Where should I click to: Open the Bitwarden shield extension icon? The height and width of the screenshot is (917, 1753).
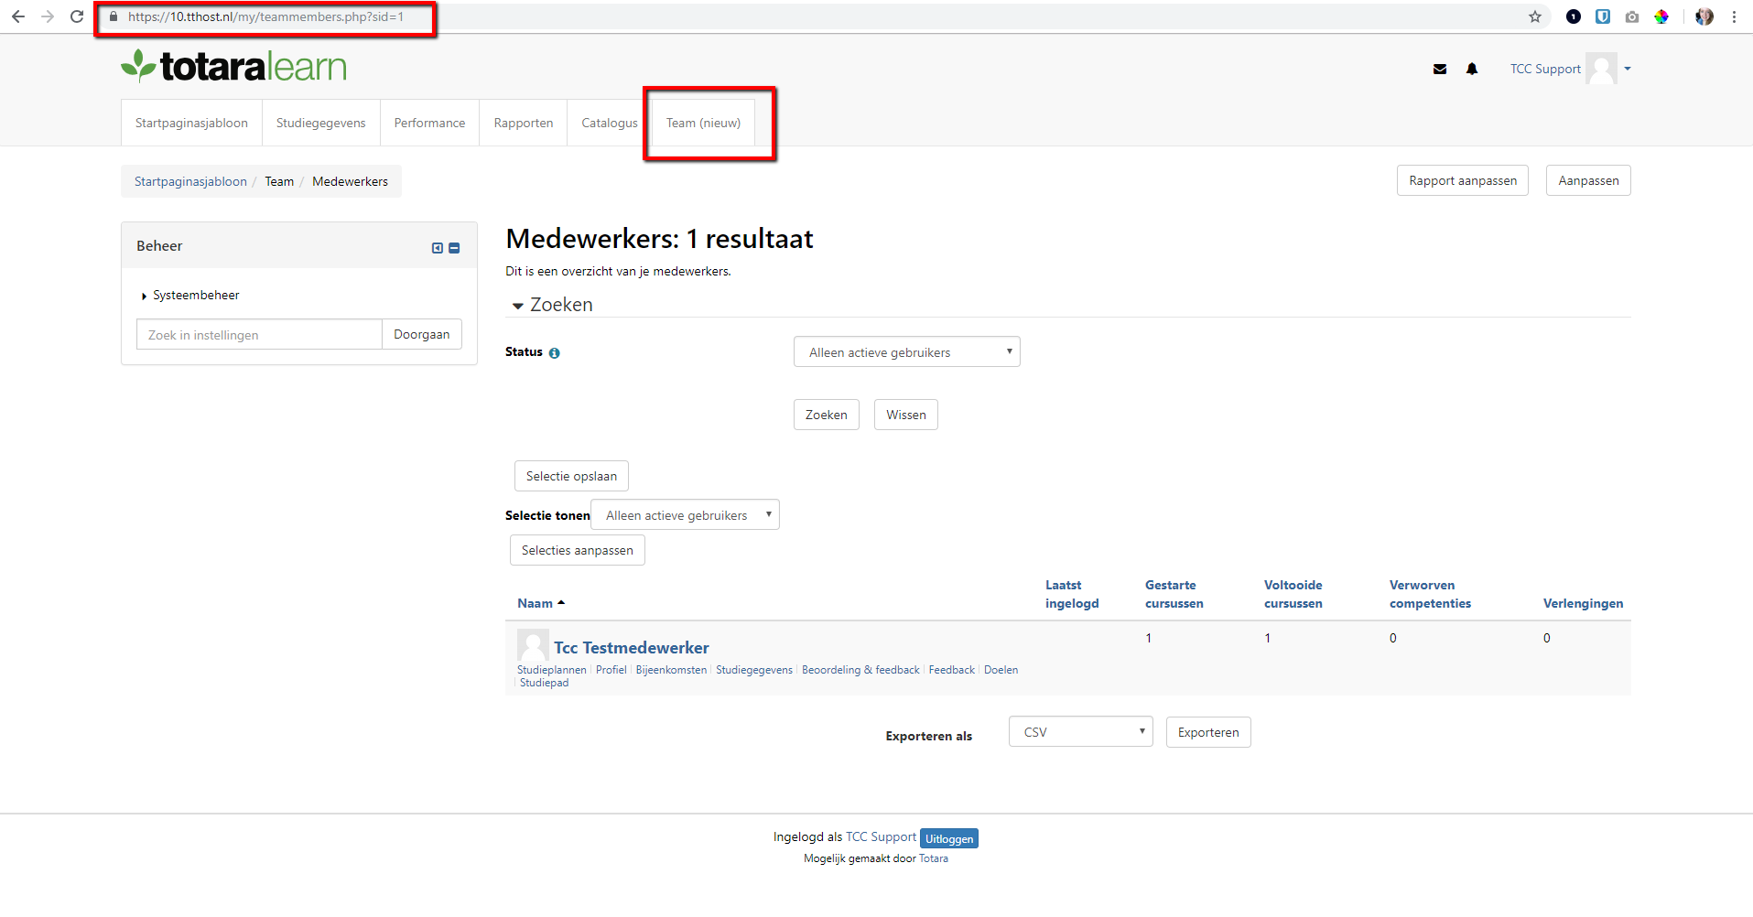[x=1603, y=16]
